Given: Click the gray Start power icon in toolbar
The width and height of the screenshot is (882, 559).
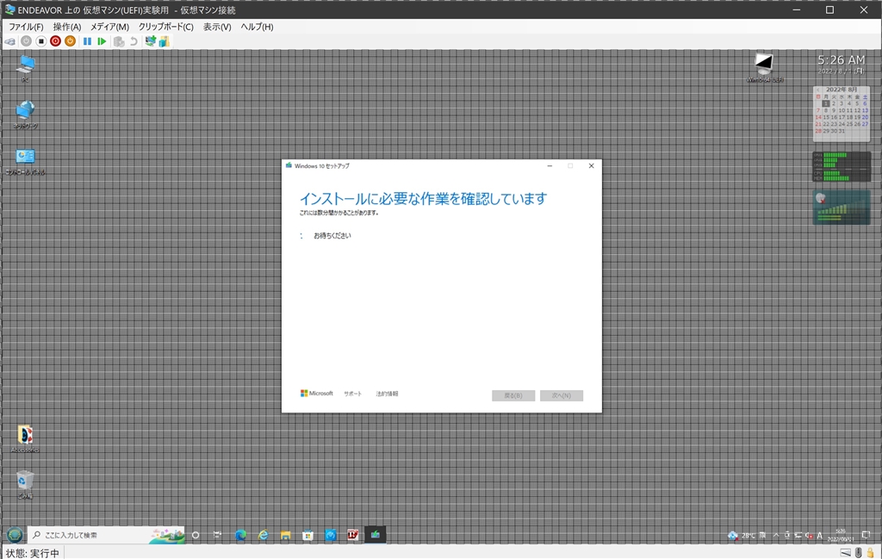Looking at the screenshot, I should point(27,41).
